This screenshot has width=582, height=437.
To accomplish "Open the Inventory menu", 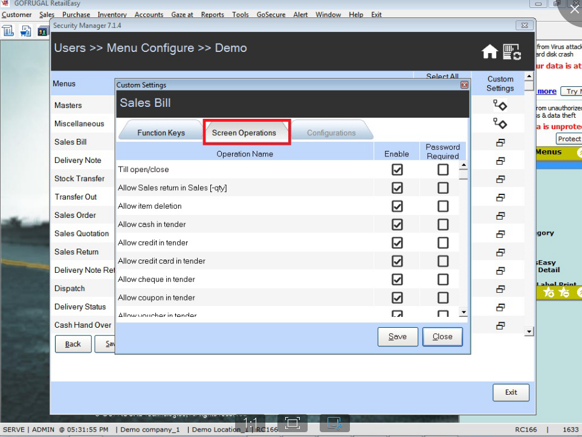I will click(112, 14).
